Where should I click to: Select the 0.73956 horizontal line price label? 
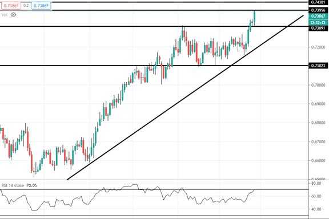[x=318, y=10]
